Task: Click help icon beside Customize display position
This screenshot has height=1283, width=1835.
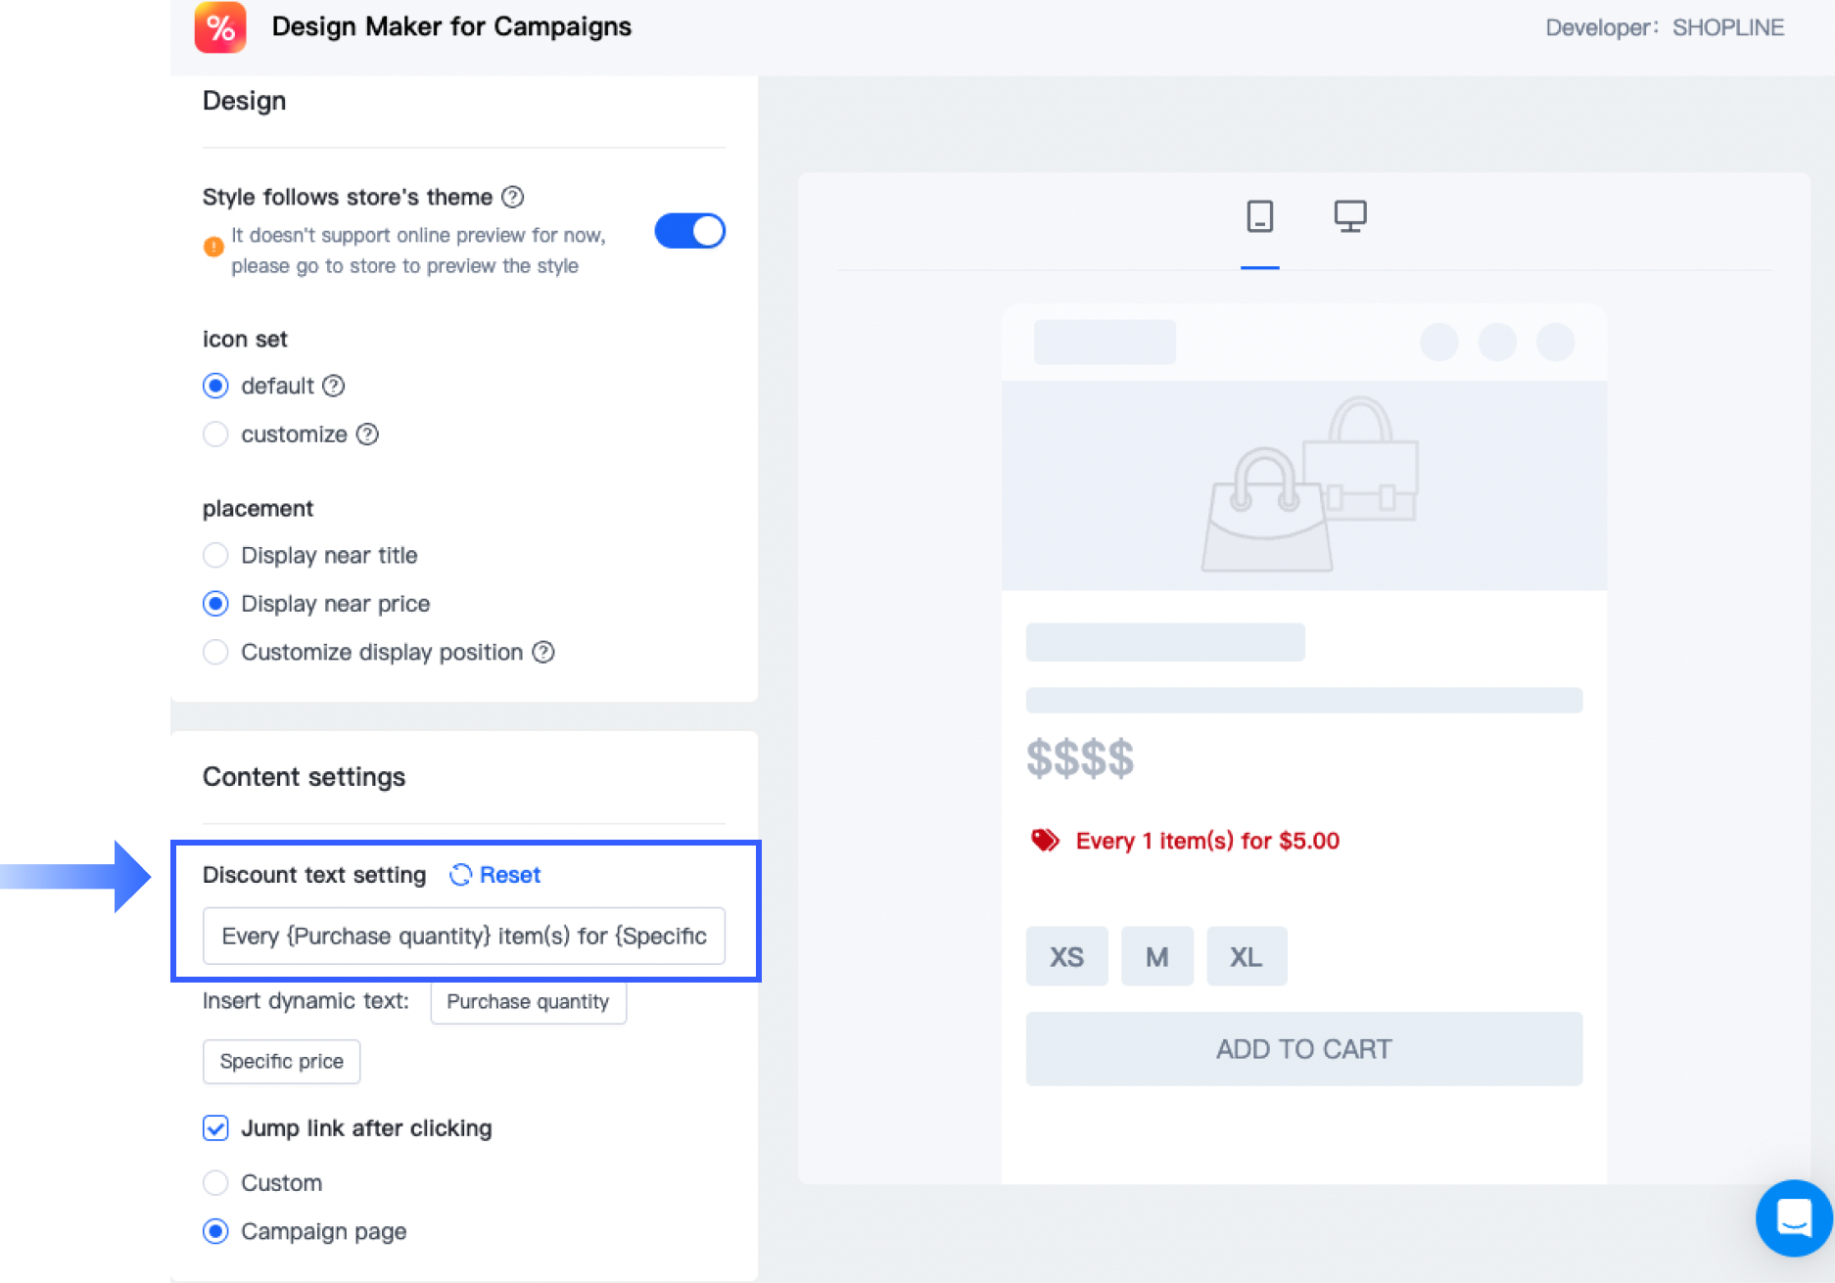Action: point(543,652)
